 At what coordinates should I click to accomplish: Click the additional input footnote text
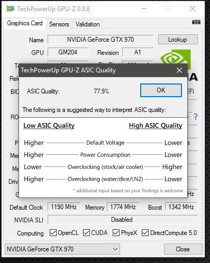128,191
